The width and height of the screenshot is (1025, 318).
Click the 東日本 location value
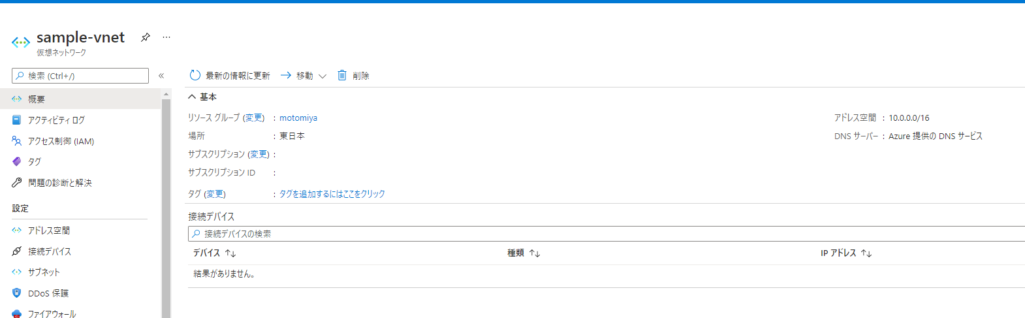[292, 136]
